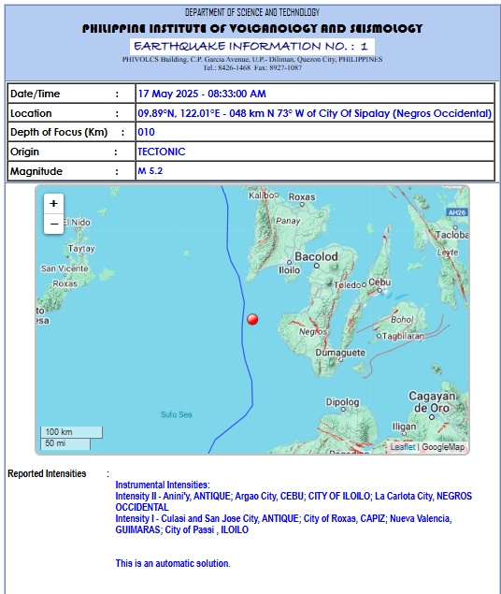The width and height of the screenshot is (501, 594).
Task: Click the Location row label
Action: (31, 113)
